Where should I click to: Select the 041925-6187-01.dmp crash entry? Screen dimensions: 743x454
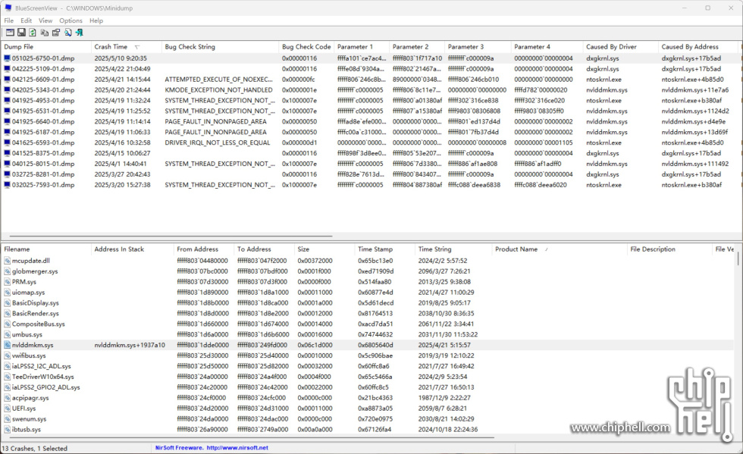43,132
